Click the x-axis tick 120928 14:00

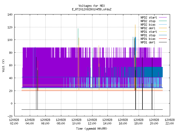click(x=107, y=122)
